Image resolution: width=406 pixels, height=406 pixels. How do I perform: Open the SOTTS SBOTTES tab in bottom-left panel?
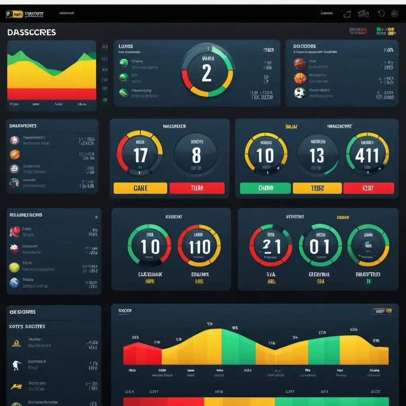point(27,326)
